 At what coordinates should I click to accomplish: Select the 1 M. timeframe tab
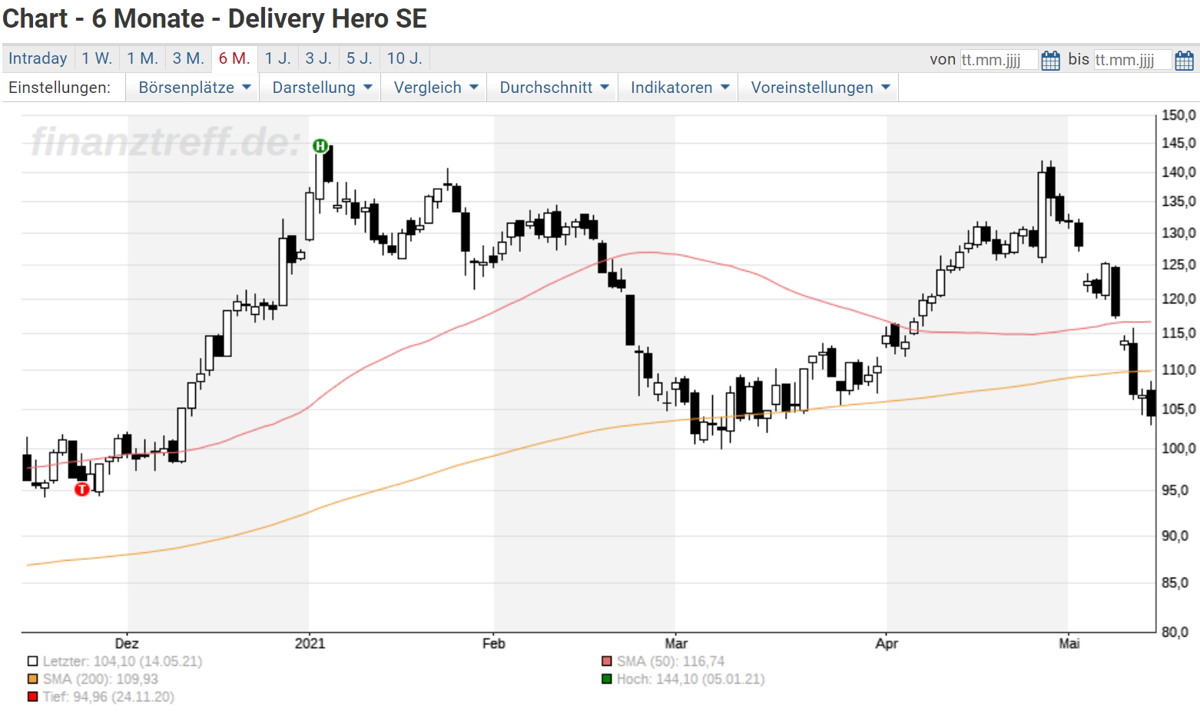pos(142,58)
